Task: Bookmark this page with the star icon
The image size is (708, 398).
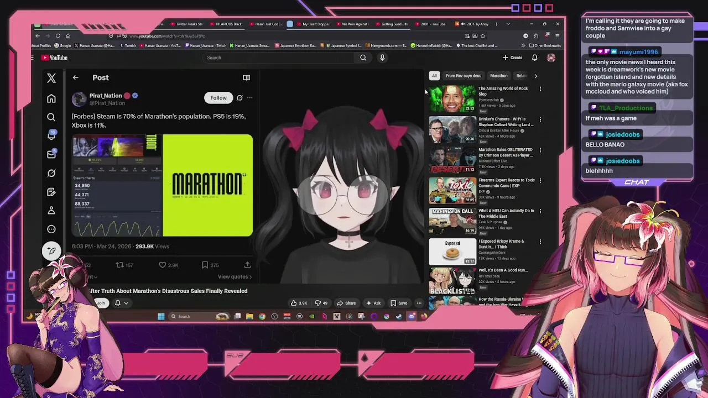Action: tap(483, 36)
